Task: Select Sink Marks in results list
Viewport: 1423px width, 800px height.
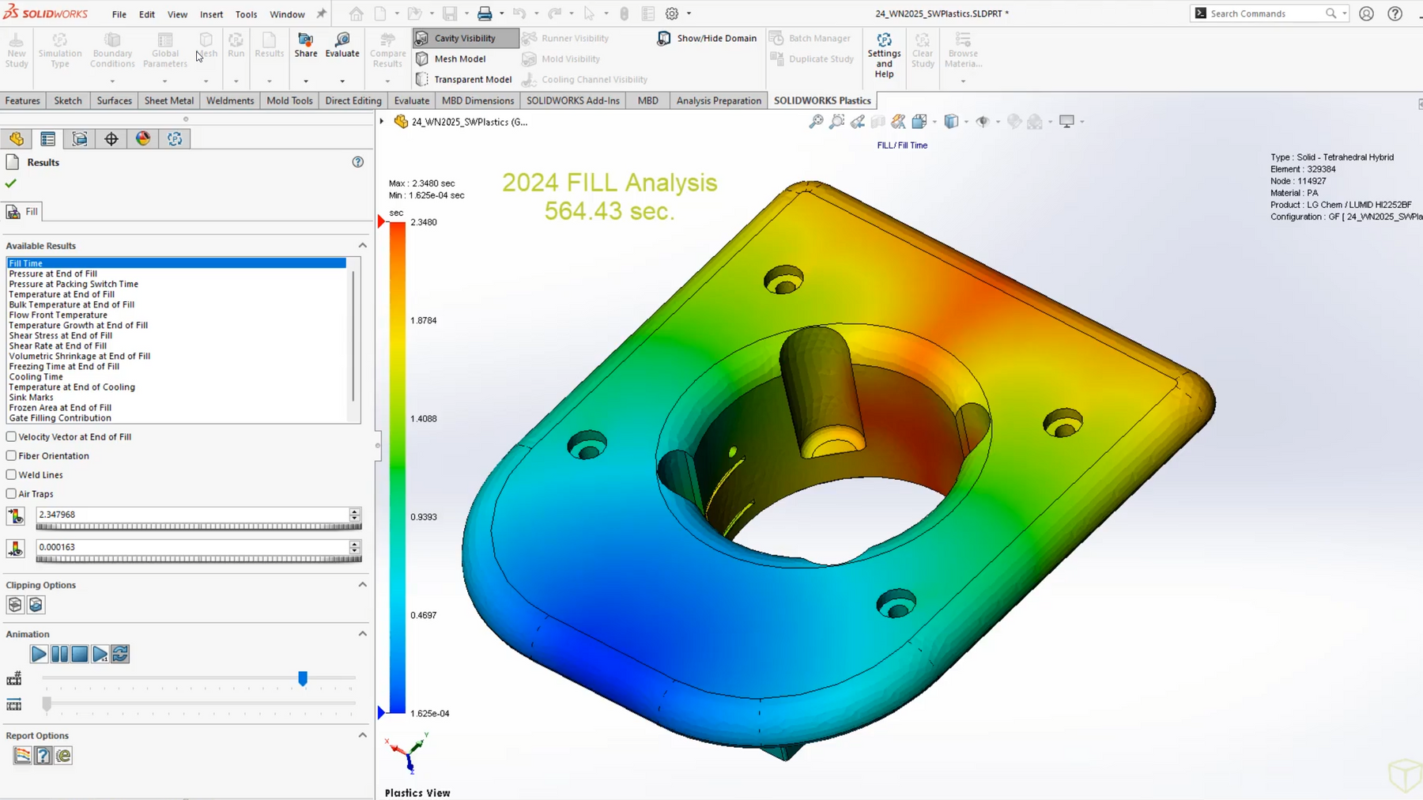Action: point(32,398)
